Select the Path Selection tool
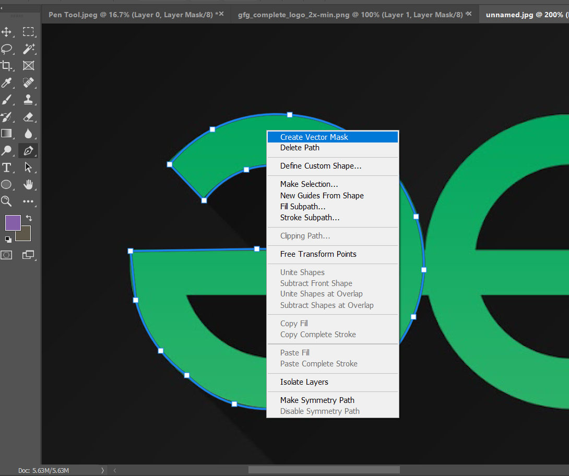The image size is (569, 476). pos(28,168)
